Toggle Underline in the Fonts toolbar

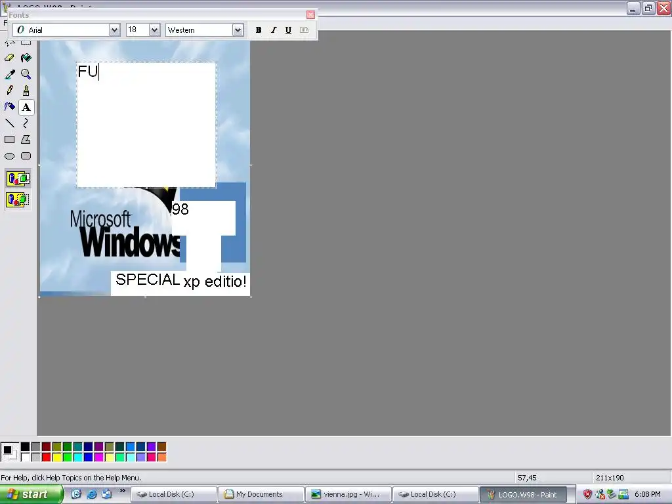[x=289, y=30]
